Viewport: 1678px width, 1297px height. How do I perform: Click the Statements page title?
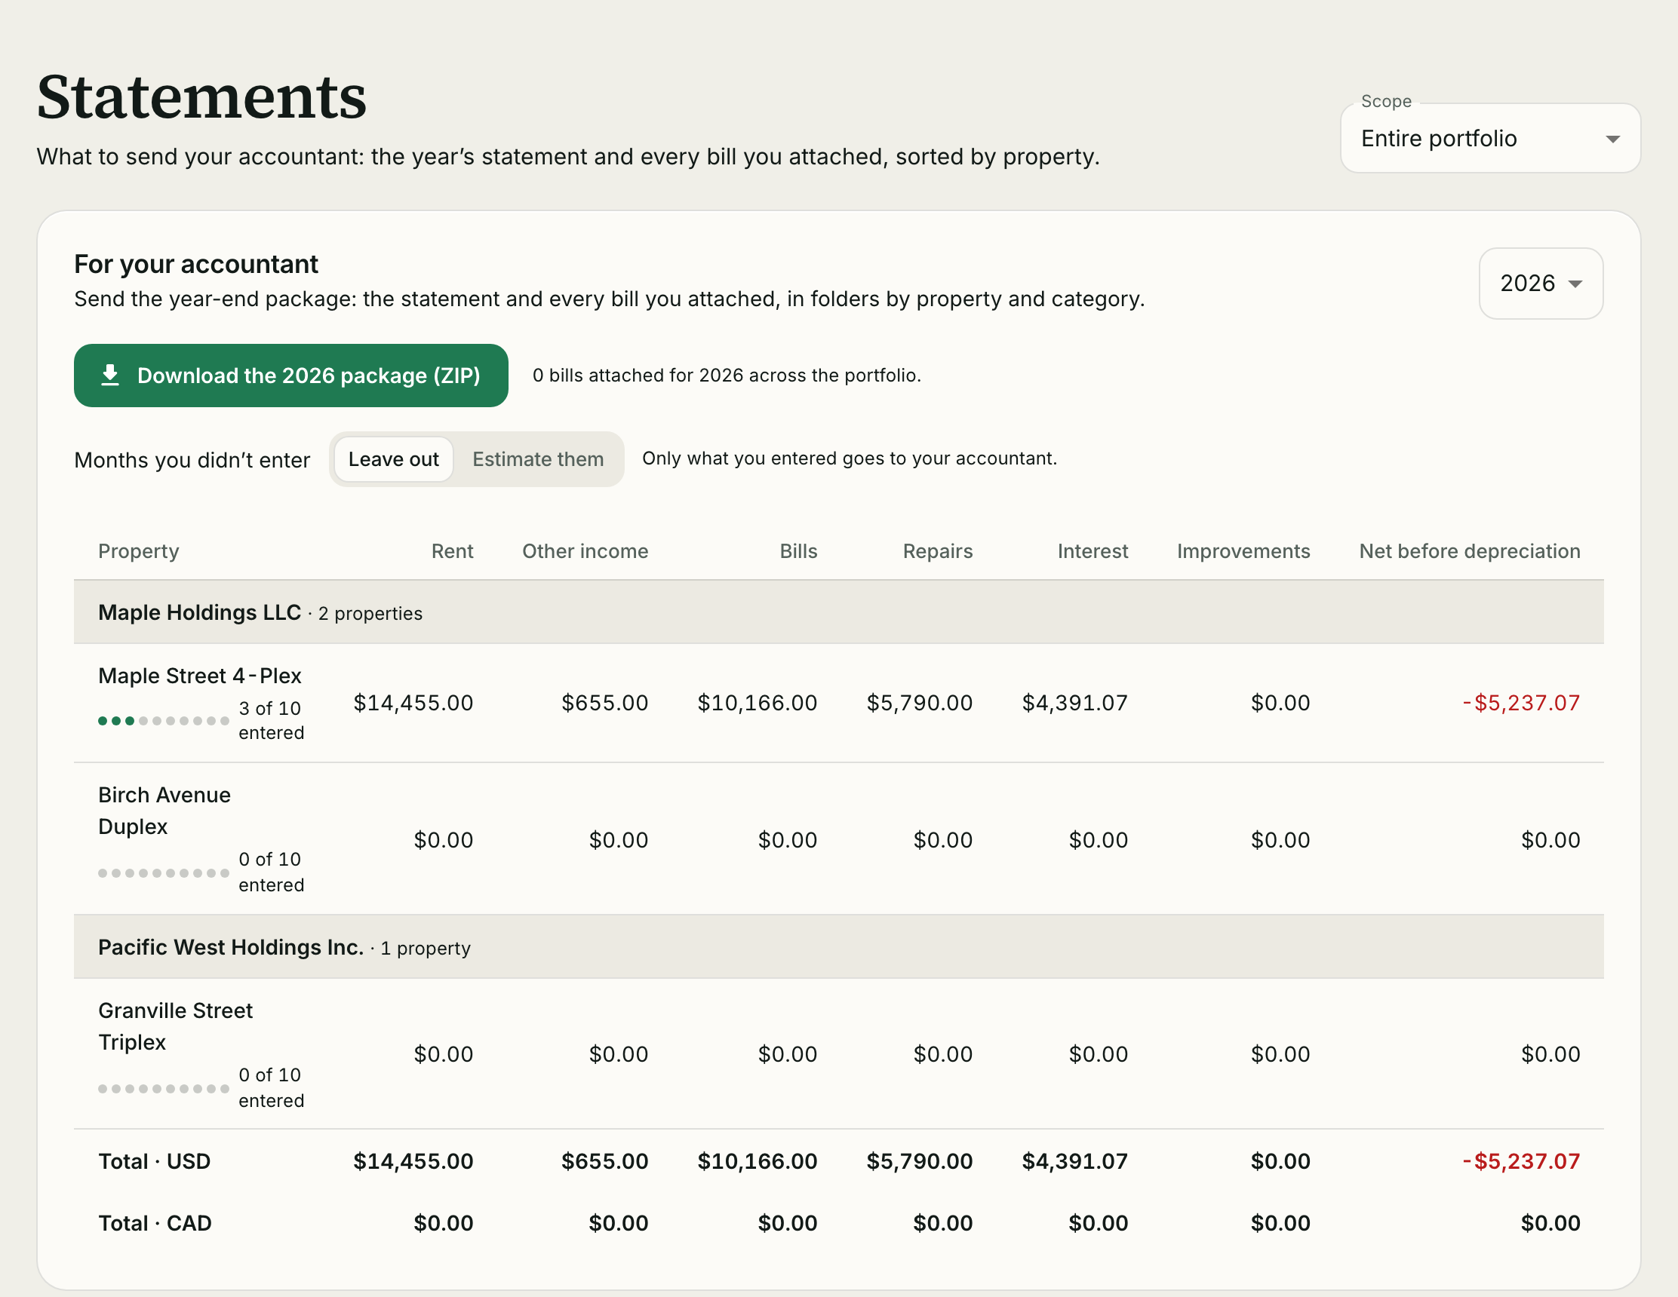pyautogui.click(x=201, y=97)
